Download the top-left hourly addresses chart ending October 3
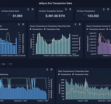Image resolution: width=111 pixels, height=104 pixels. (19, 24)
